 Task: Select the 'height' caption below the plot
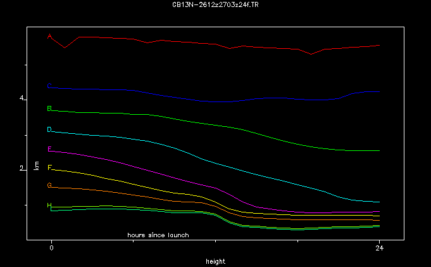click(x=215, y=261)
